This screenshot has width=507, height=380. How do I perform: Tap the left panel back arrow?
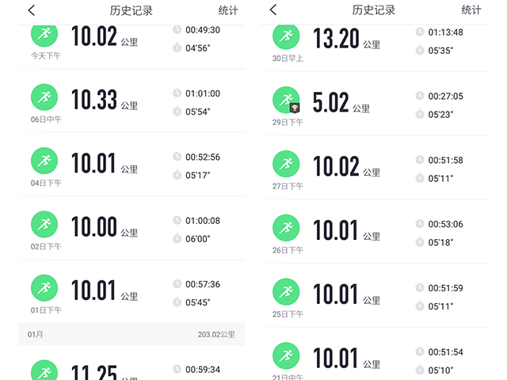click(32, 10)
